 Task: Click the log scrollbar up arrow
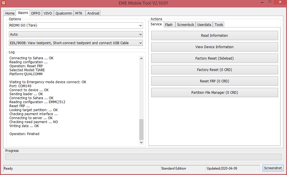tap(141, 58)
